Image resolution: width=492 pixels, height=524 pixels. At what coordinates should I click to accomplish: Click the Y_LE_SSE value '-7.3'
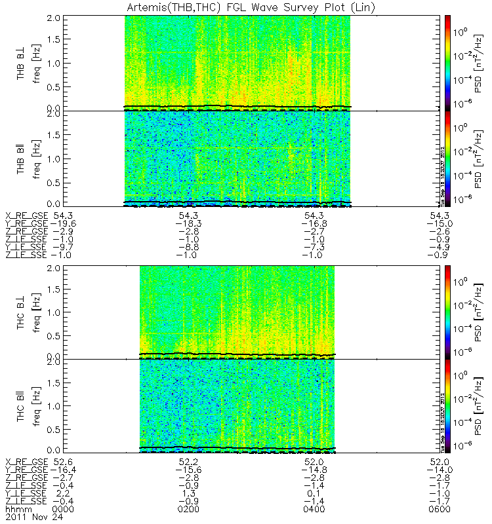tap(314, 248)
